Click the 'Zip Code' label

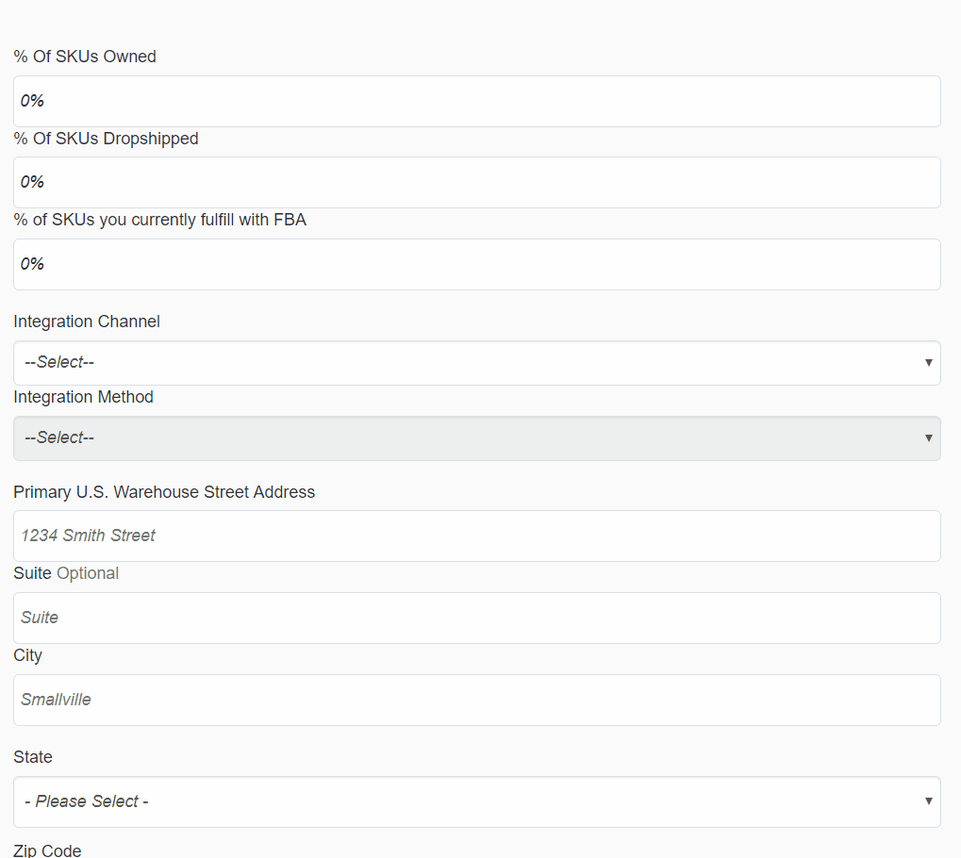click(x=47, y=850)
